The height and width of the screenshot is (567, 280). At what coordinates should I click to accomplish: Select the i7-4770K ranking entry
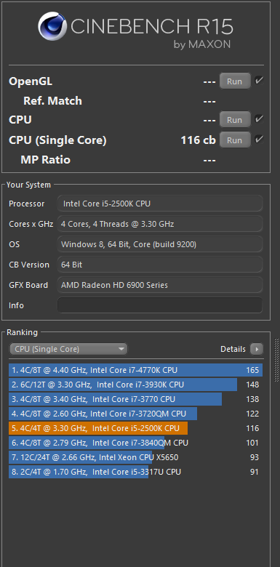tap(136, 370)
